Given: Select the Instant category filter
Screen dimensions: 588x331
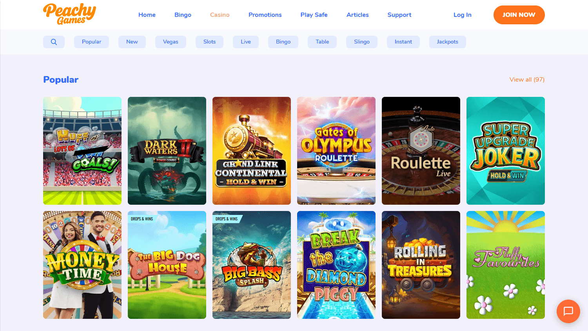Looking at the screenshot, I should click(403, 42).
